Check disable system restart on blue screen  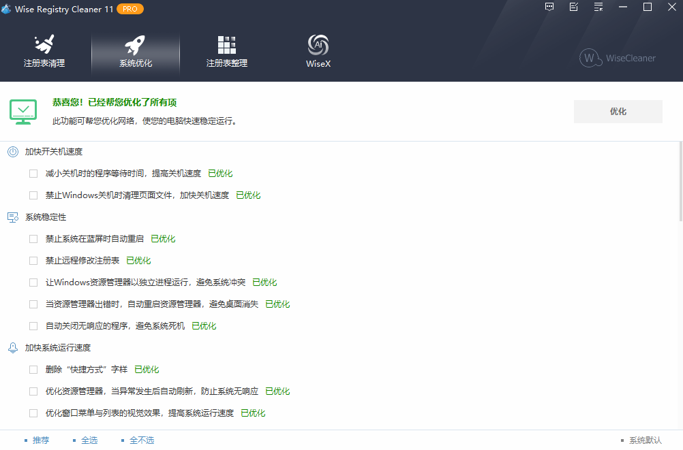pyautogui.click(x=33, y=238)
